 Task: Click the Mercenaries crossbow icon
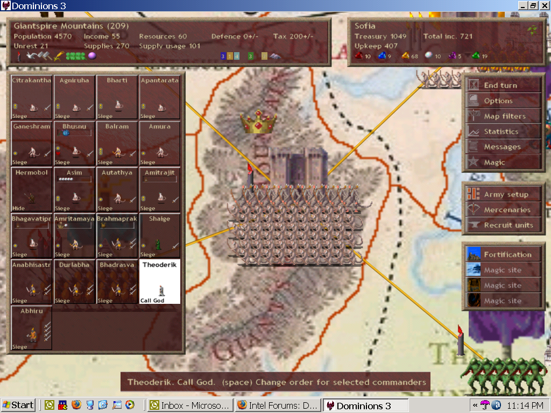pos(474,210)
